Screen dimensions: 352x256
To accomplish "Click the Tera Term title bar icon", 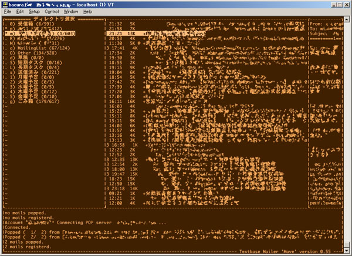I will coord(5,4).
